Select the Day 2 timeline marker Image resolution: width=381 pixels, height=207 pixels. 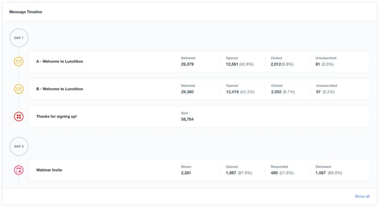[19, 146]
